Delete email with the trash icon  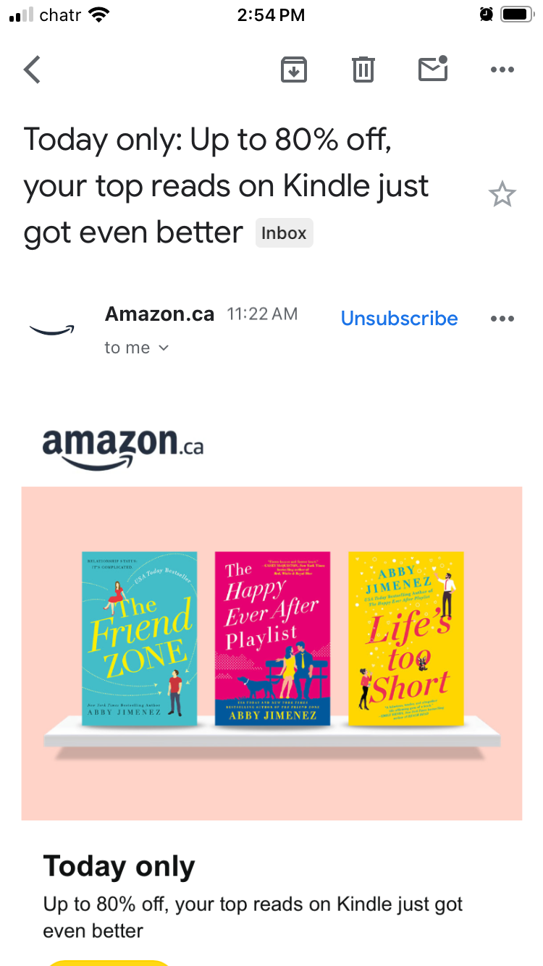363,70
